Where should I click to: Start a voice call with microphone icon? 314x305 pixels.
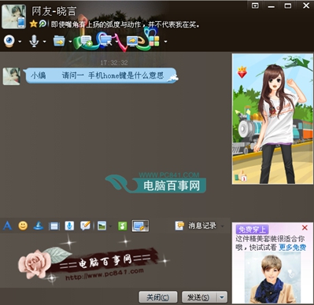pos(34,41)
